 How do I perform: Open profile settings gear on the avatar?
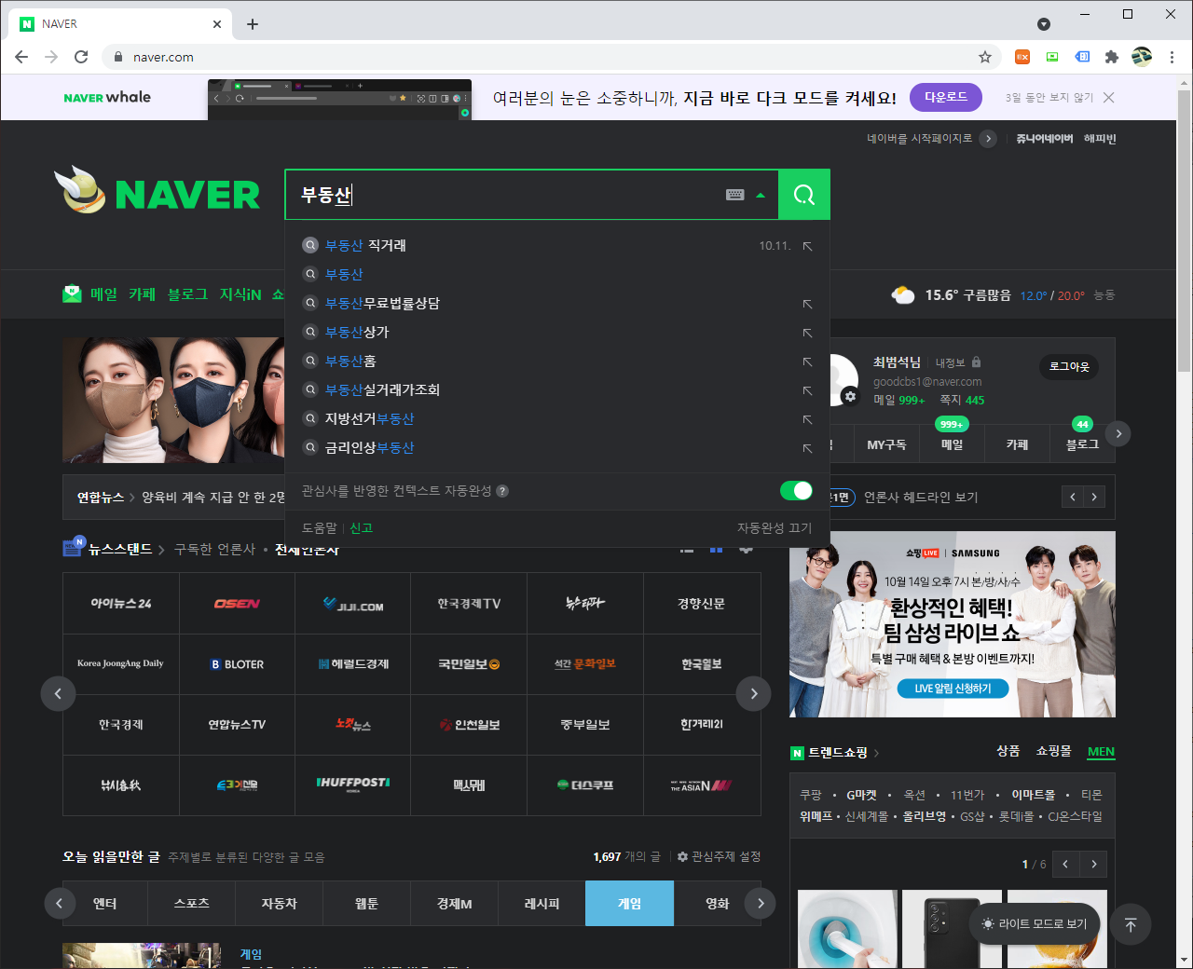[x=850, y=396]
